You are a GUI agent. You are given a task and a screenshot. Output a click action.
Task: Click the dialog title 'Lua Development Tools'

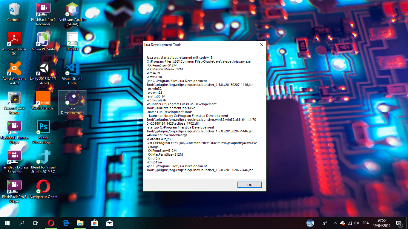pos(163,45)
